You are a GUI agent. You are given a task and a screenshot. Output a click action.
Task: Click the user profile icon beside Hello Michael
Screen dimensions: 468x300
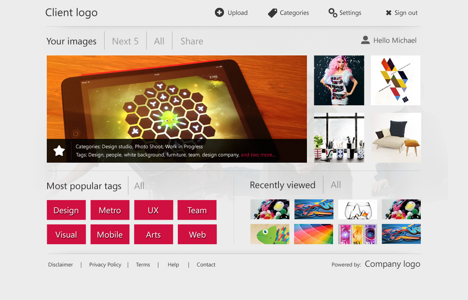[365, 40]
